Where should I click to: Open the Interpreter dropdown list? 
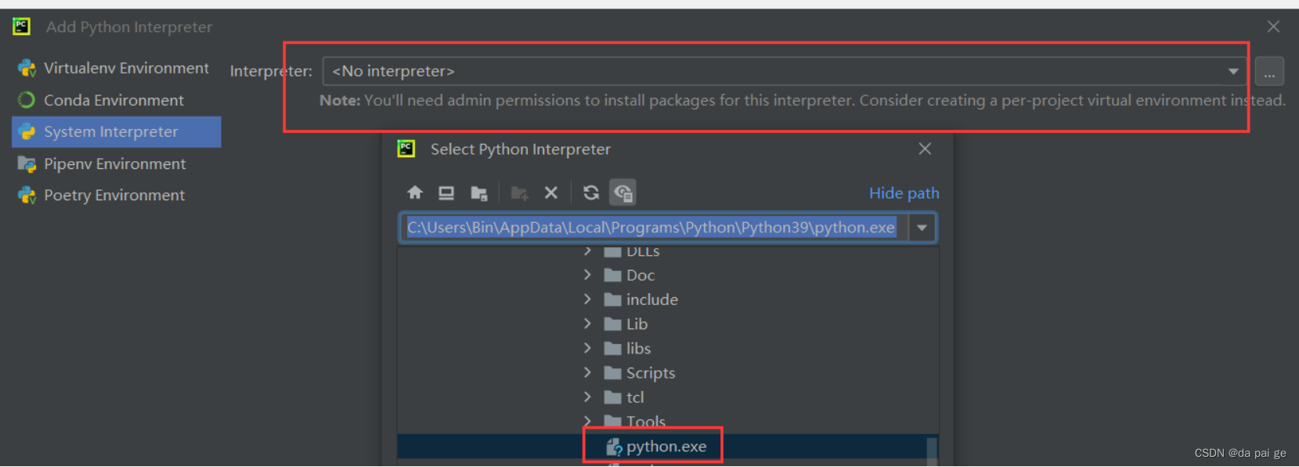coord(1233,71)
